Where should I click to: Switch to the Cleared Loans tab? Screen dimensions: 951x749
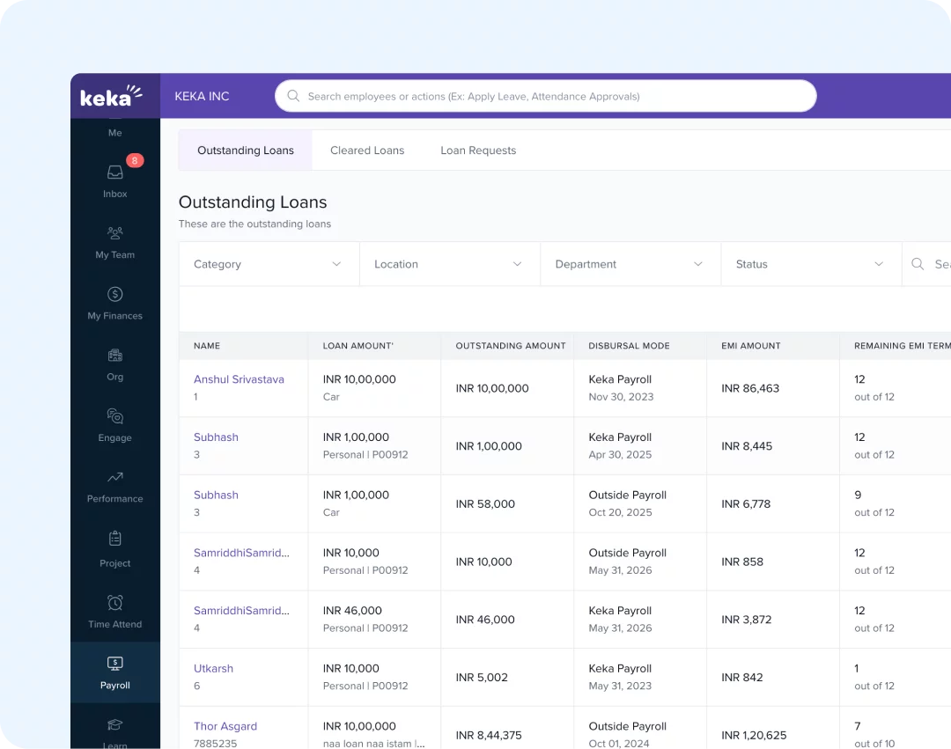367,151
